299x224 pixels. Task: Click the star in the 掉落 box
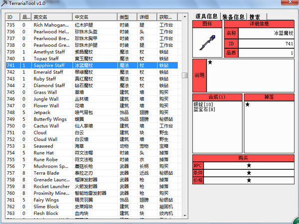tap(247, 105)
